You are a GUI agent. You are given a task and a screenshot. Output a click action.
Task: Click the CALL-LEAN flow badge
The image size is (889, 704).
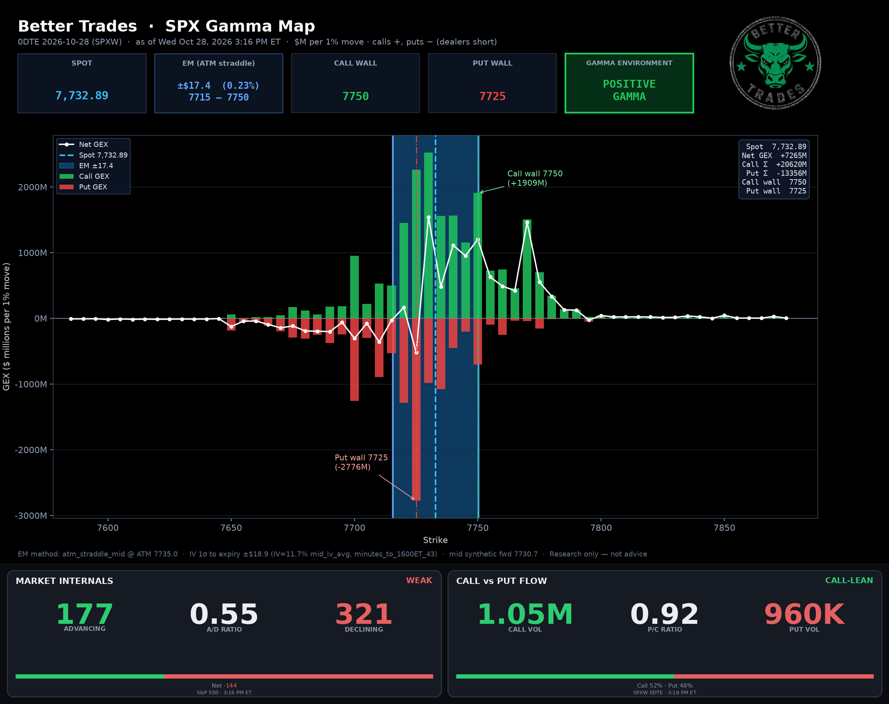tap(849, 580)
